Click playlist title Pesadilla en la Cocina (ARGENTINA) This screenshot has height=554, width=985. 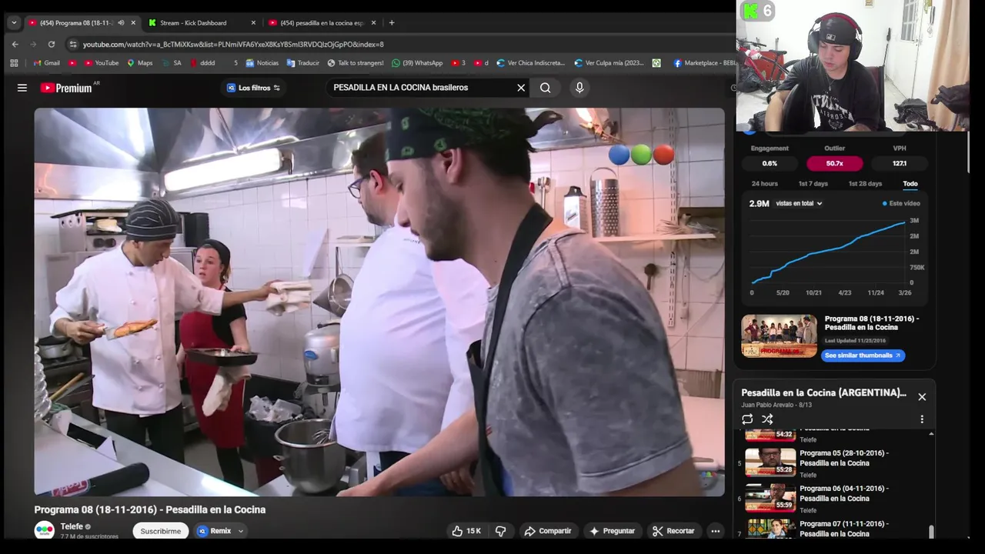tap(823, 393)
